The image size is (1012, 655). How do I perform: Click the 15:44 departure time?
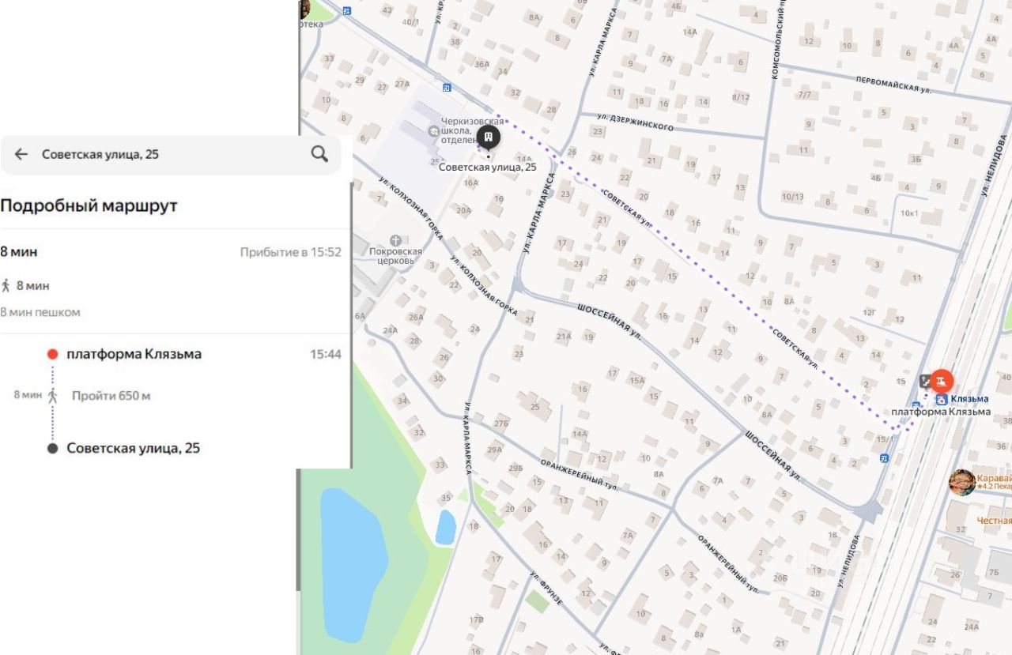point(326,354)
